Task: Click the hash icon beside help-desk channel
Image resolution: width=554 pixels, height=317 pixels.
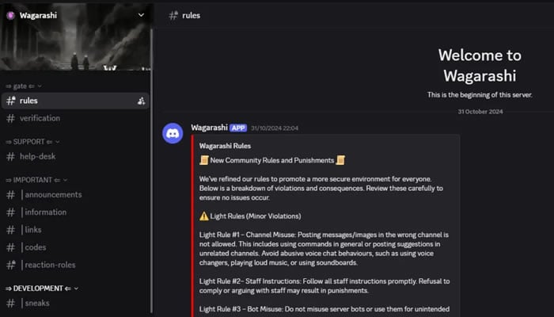Action: point(10,156)
